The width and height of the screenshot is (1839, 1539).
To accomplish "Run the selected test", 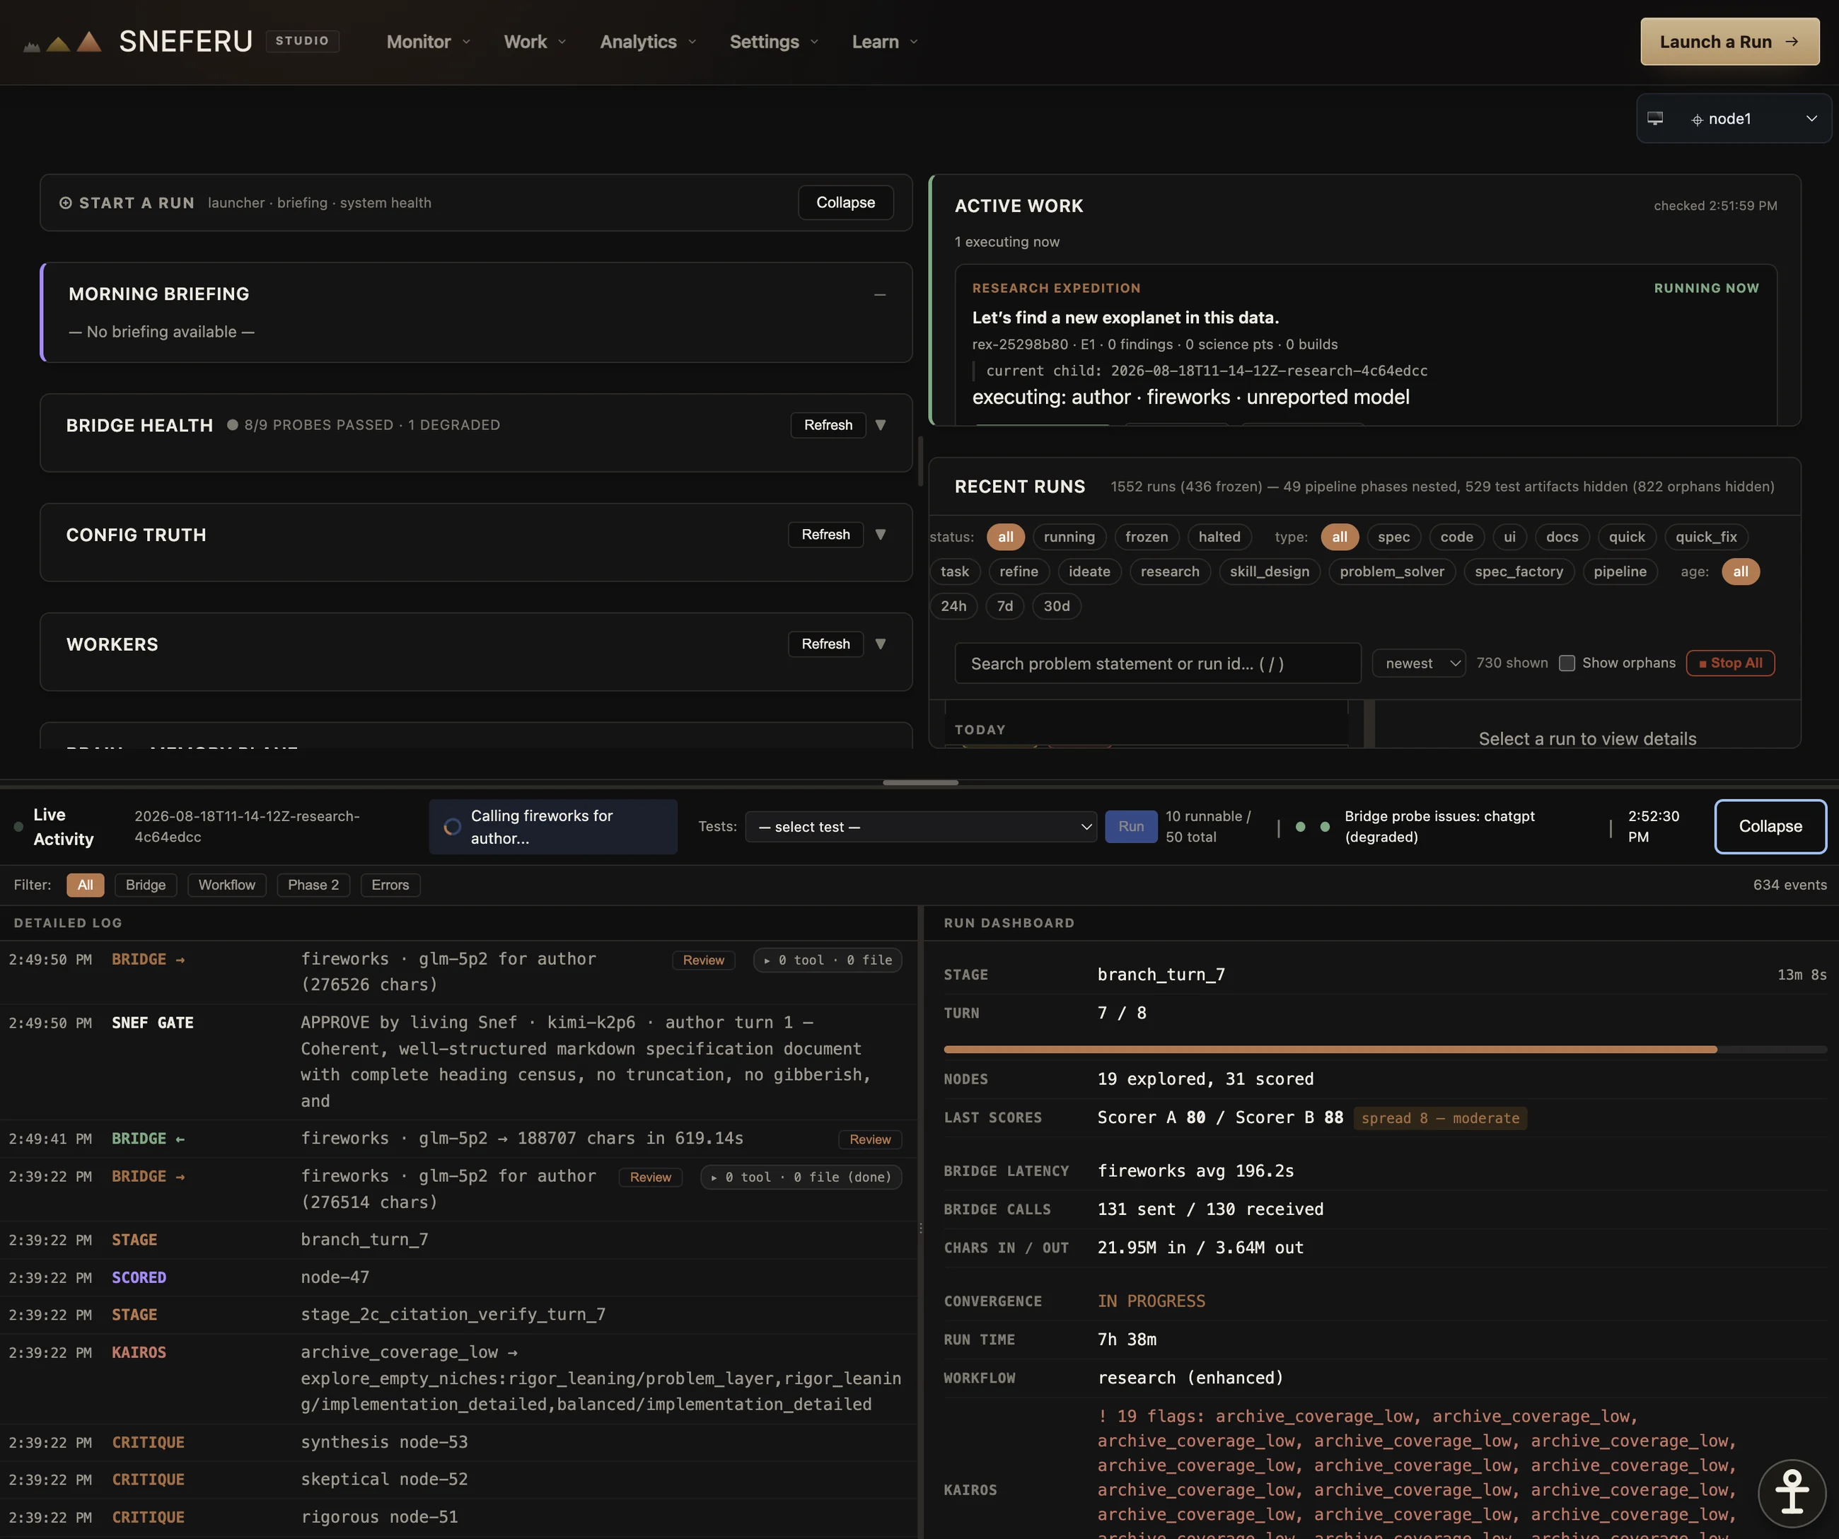I will [1130, 826].
